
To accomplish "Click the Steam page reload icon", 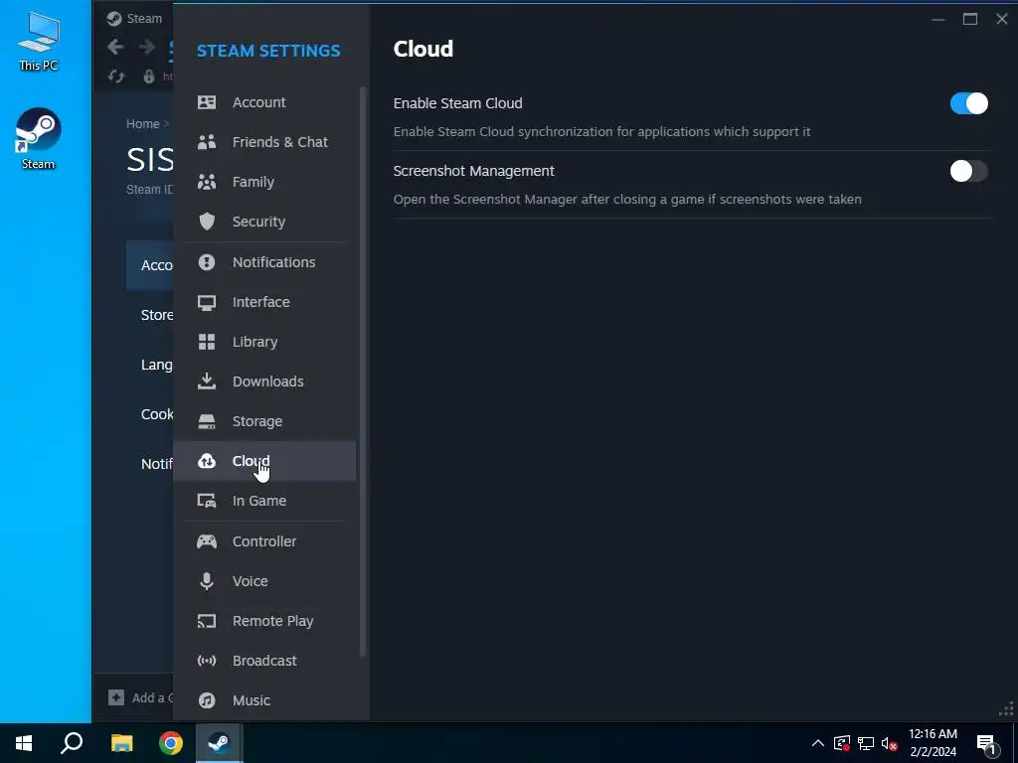I will pyautogui.click(x=116, y=76).
